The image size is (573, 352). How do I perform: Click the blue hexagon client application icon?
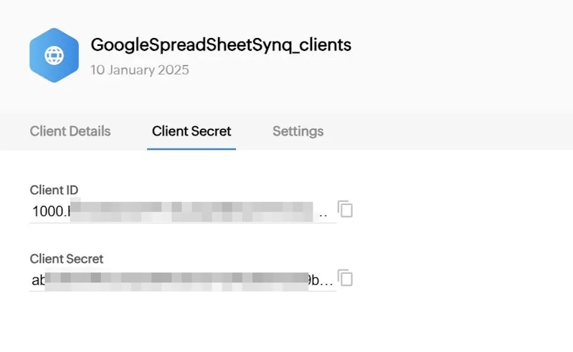pyautogui.click(x=54, y=55)
